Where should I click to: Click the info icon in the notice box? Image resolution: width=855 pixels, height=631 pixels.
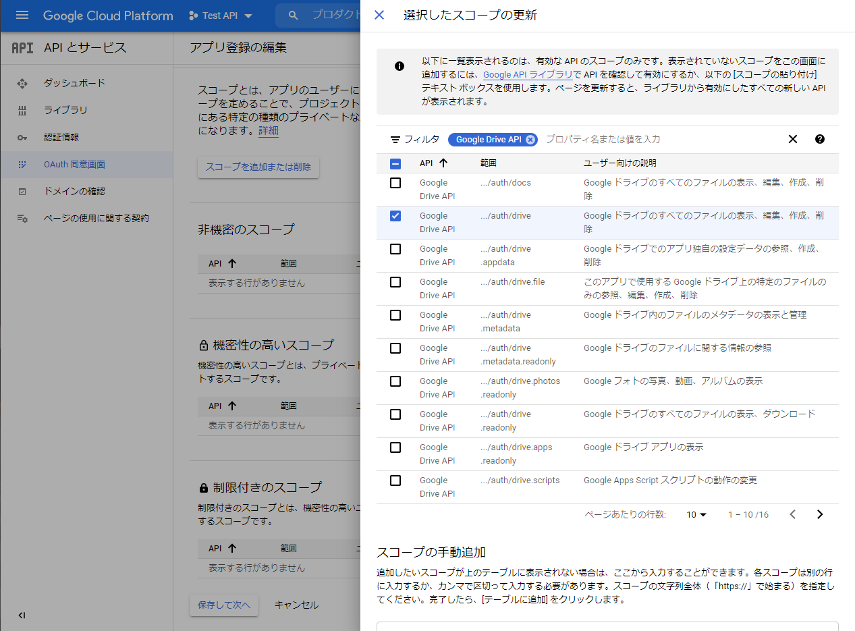click(x=399, y=65)
